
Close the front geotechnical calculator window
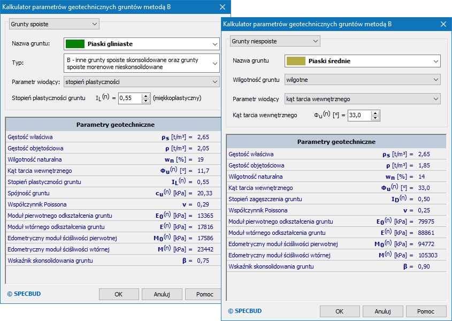443,24
